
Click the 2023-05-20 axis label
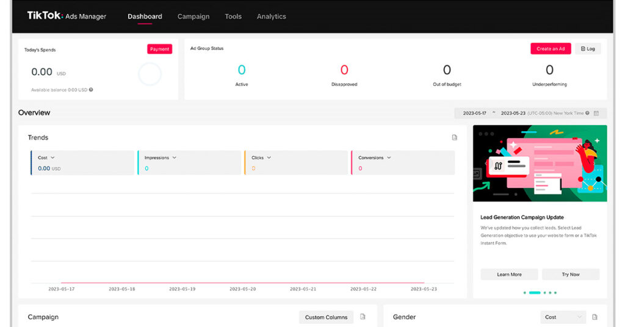(242, 289)
